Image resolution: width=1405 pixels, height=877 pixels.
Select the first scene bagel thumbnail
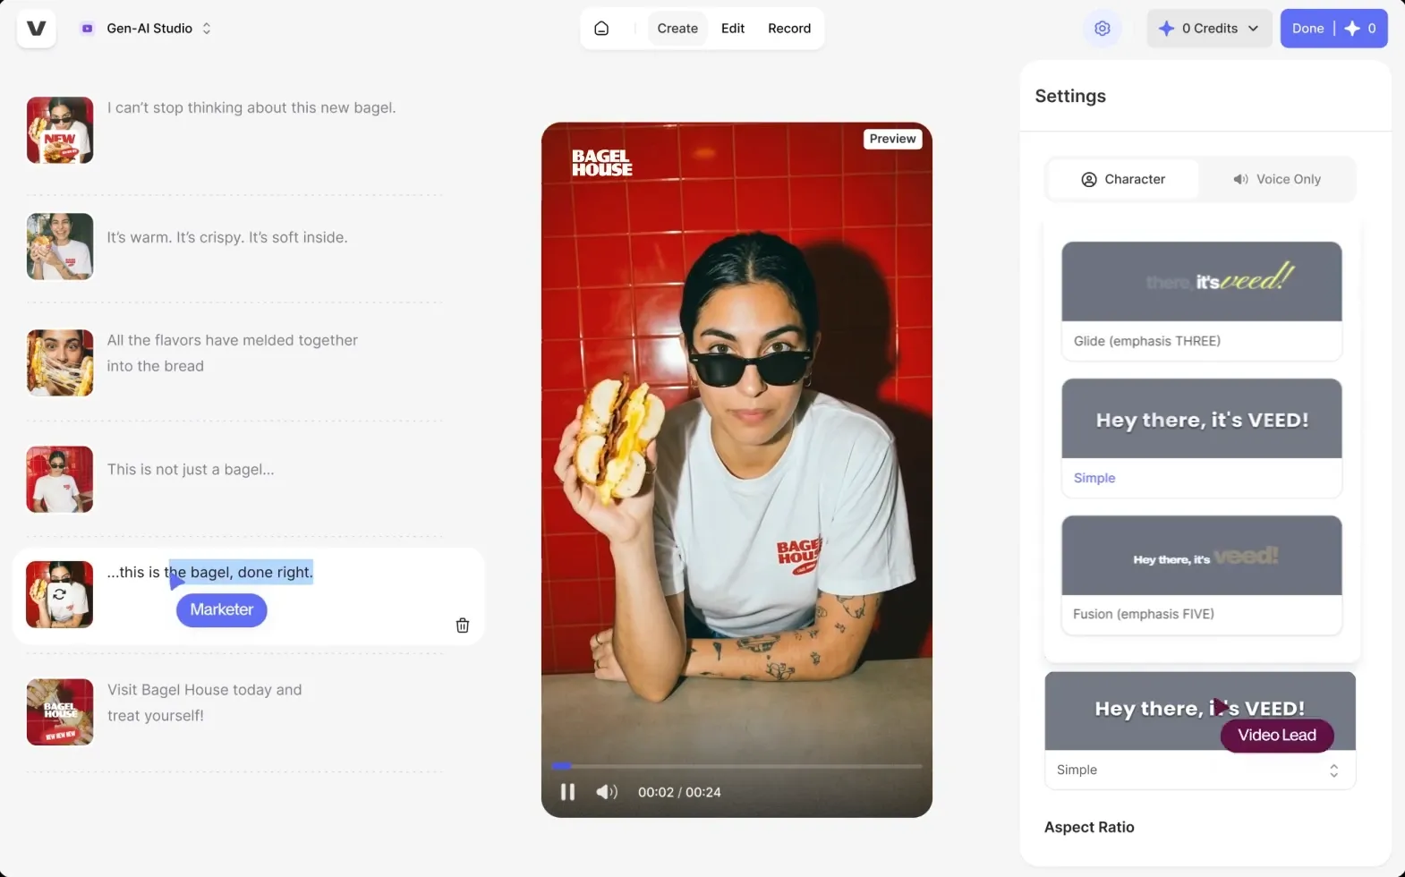click(60, 130)
